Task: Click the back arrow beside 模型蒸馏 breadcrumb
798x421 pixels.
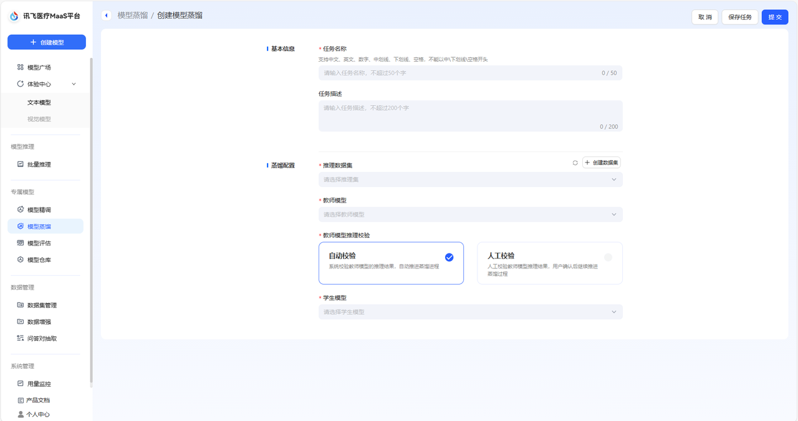Action: (106, 16)
